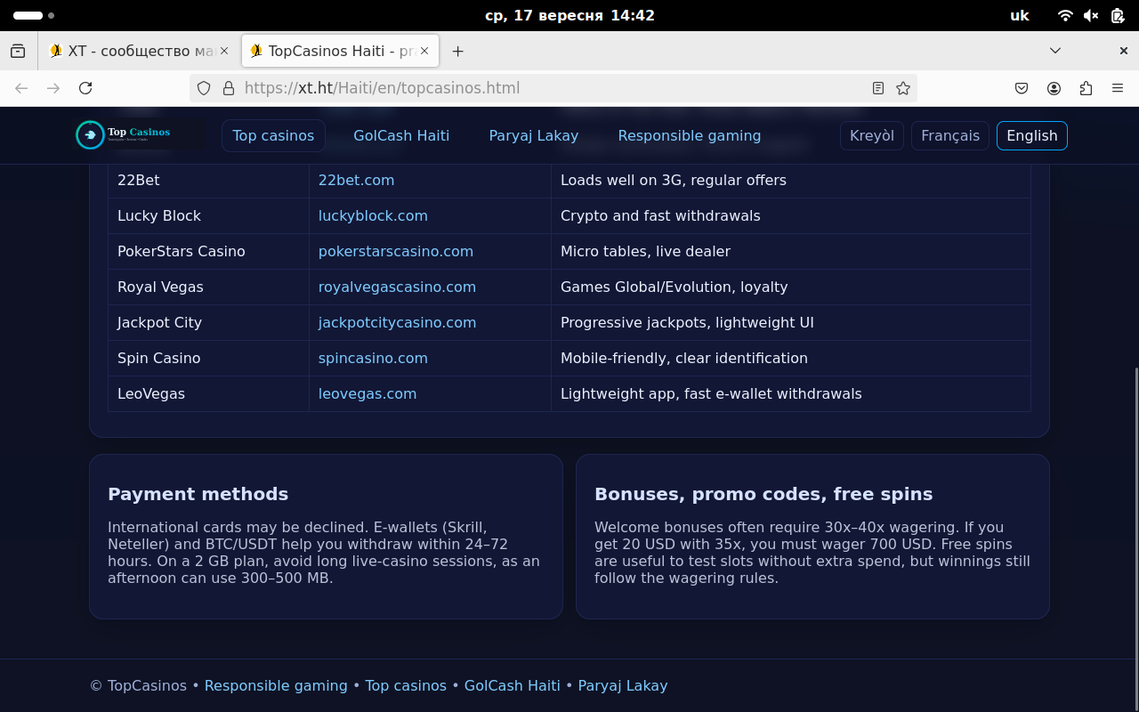Click 'Games Global/Evolution, loyalty' cell
The width and height of the screenshot is (1139, 712).
pyautogui.click(x=791, y=287)
